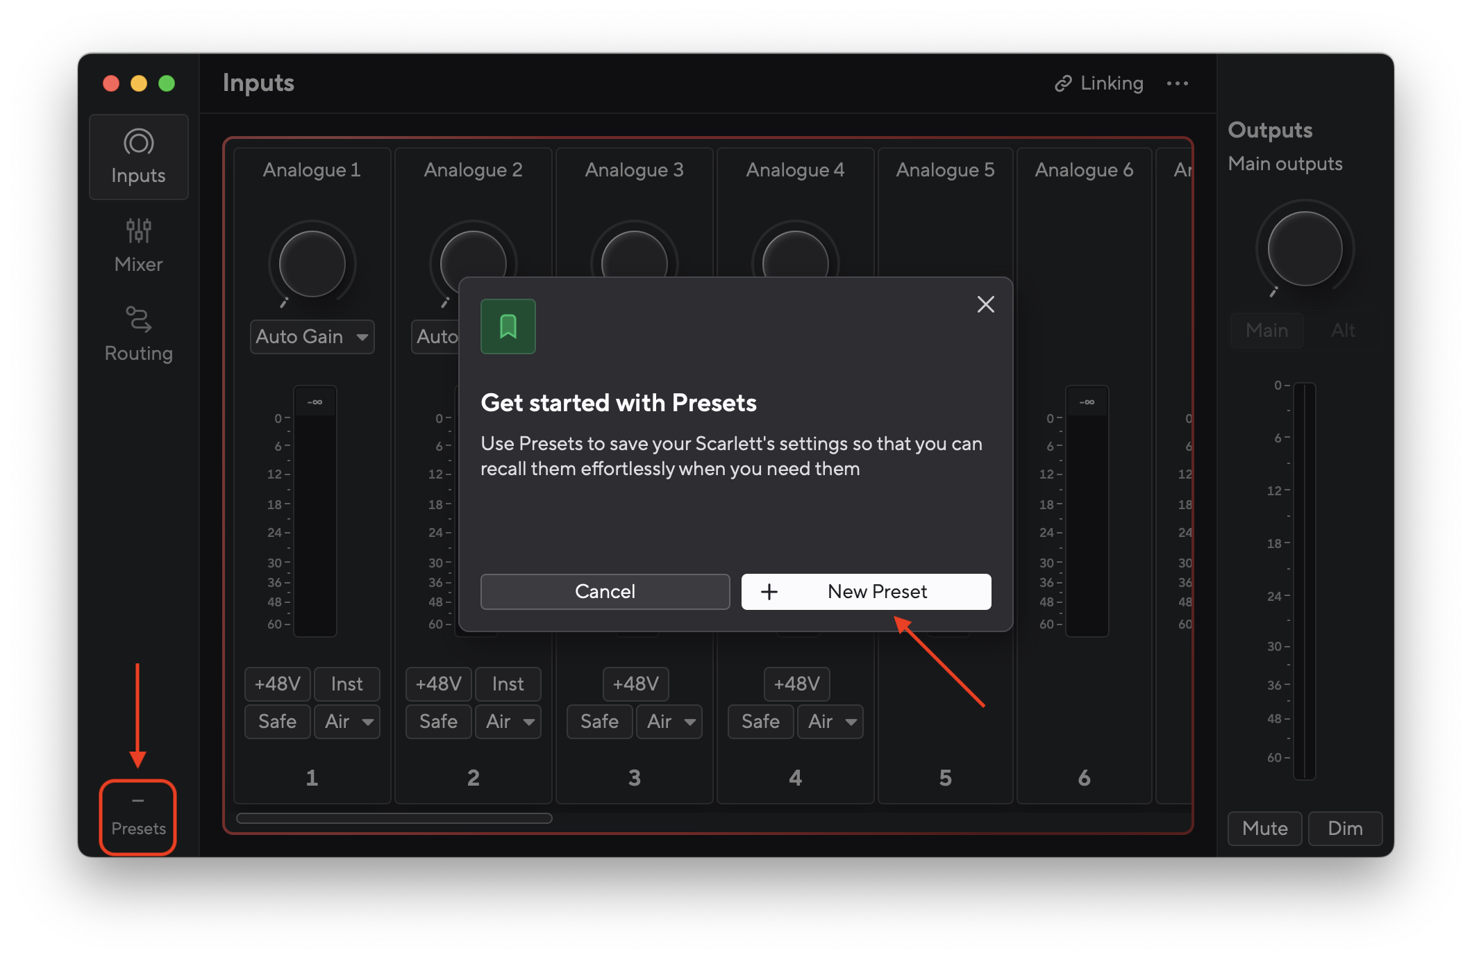Cancel the Presets dialog
This screenshot has width=1472, height=960.
(605, 591)
